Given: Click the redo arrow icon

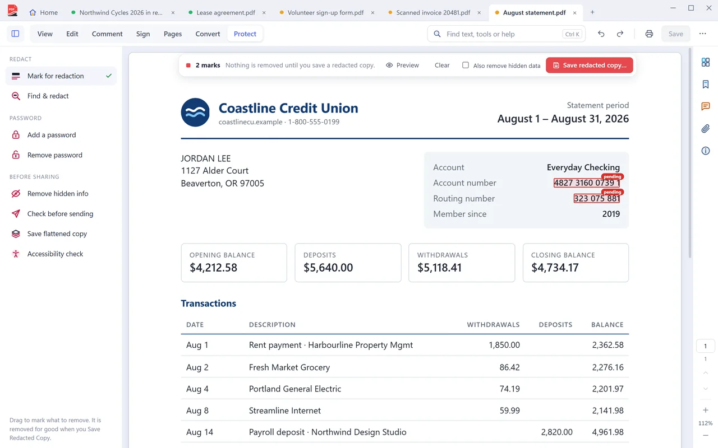Looking at the screenshot, I should pyautogui.click(x=620, y=34).
